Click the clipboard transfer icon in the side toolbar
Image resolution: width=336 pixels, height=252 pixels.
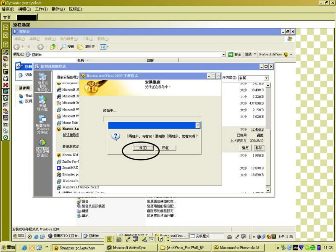click(x=5, y=111)
